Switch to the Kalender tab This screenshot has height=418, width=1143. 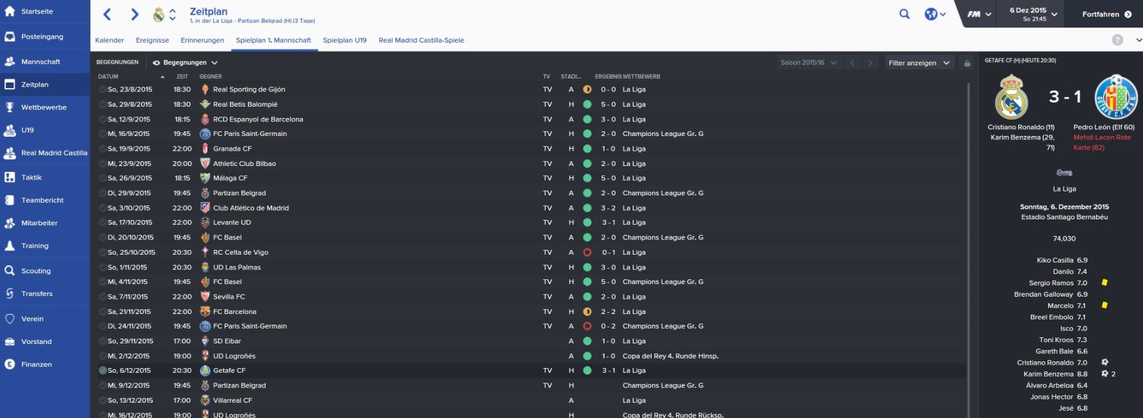109,40
